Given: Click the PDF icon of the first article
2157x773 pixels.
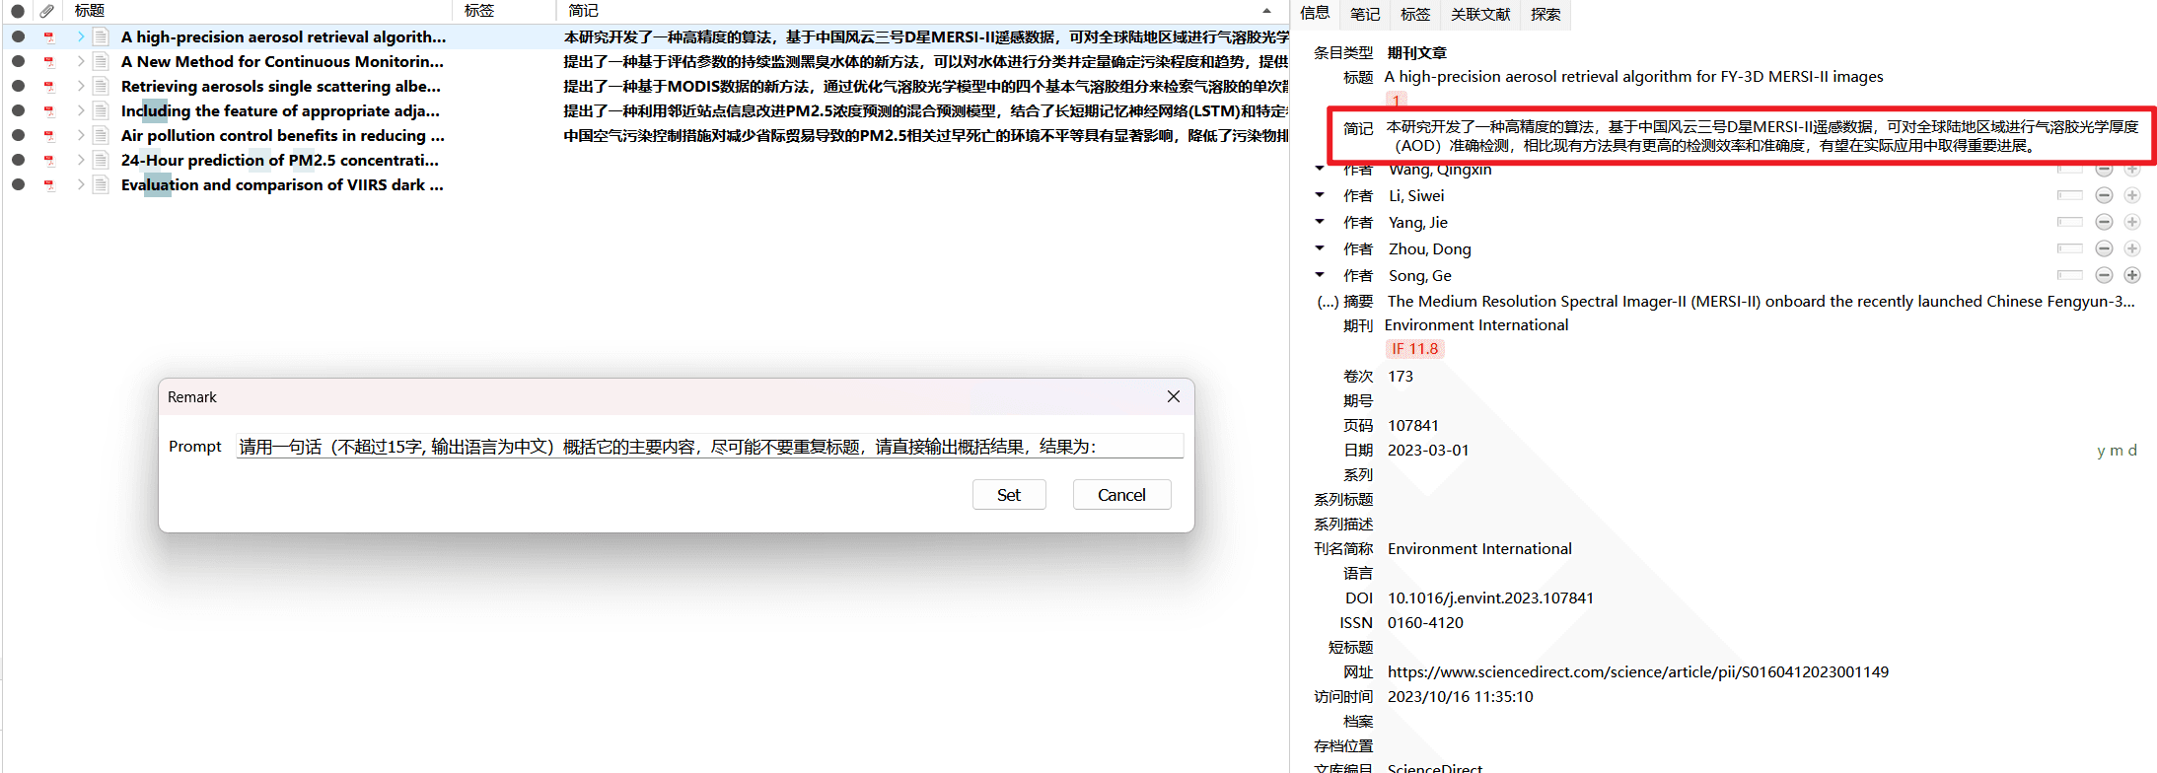Looking at the screenshot, I should coord(48,37).
